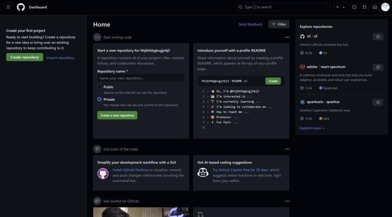Open the Install GitHub Desktop link
392x217 pixels.
click(131, 170)
